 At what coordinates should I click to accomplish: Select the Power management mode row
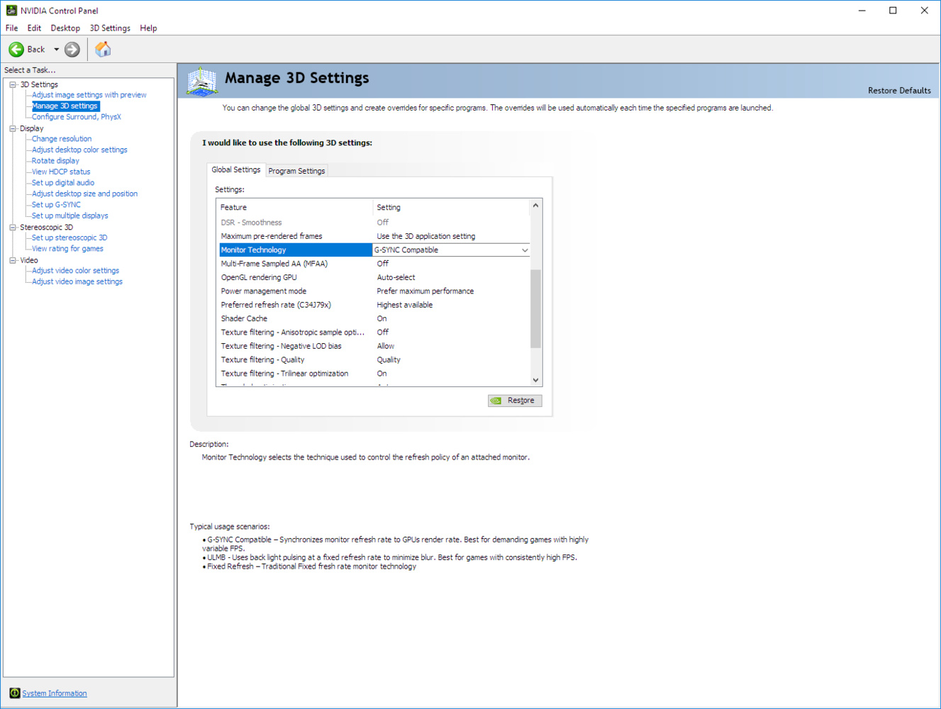[264, 291]
